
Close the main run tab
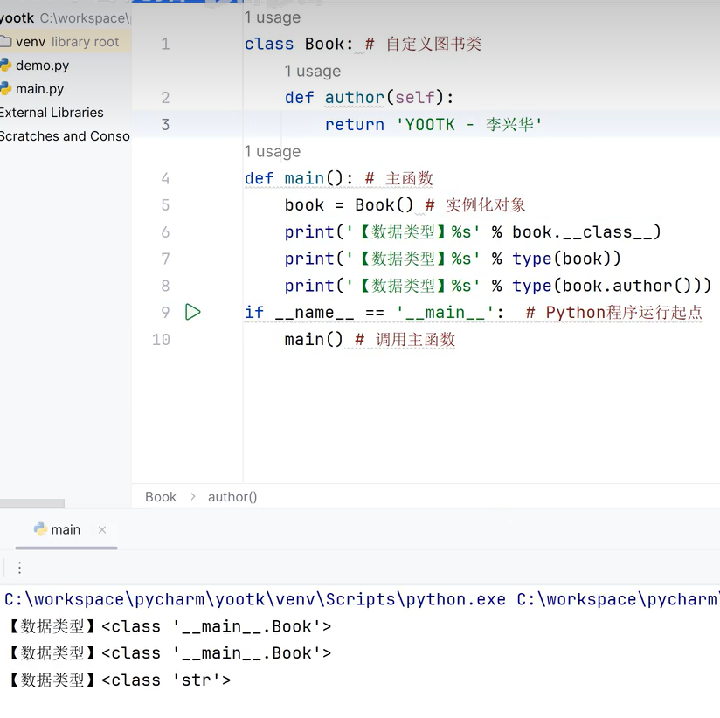click(x=102, y=530)
